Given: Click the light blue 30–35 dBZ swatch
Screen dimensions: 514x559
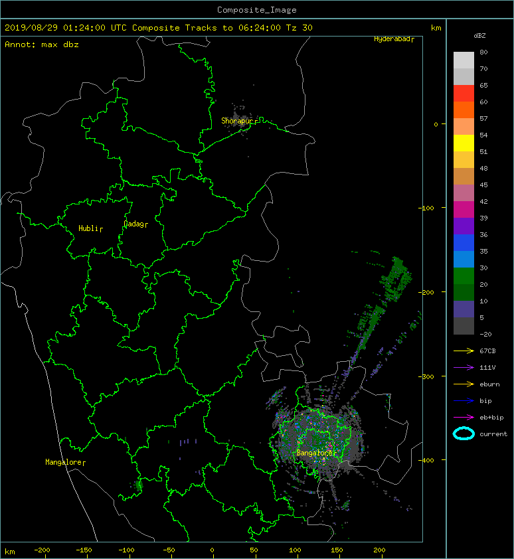Looking at the screenshot, I should click(464, 260).
